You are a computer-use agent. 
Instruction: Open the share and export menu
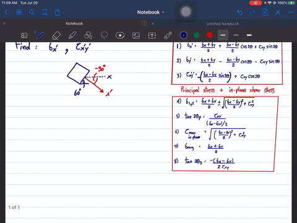58,12
